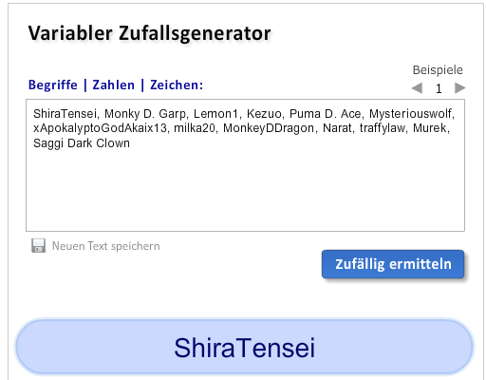486x380 pixels.
Task: Place cursor on traffylaw in the textbox
Action: tap(383, 128)
